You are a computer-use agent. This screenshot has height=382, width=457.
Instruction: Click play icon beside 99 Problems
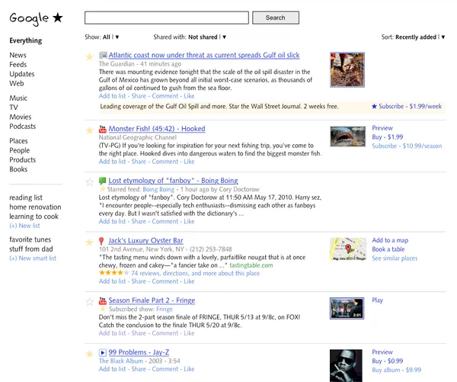coord(103,353)
